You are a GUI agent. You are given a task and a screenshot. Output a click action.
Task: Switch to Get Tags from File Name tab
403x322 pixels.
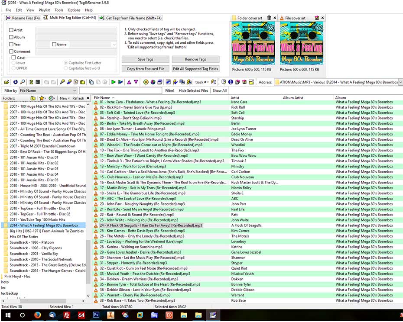[x=131, y=18]
